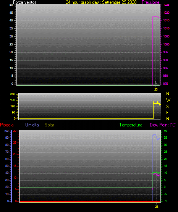Click pressure axis value 1000
The height and width of the screenshot is (212, 178).
(166, 44)
